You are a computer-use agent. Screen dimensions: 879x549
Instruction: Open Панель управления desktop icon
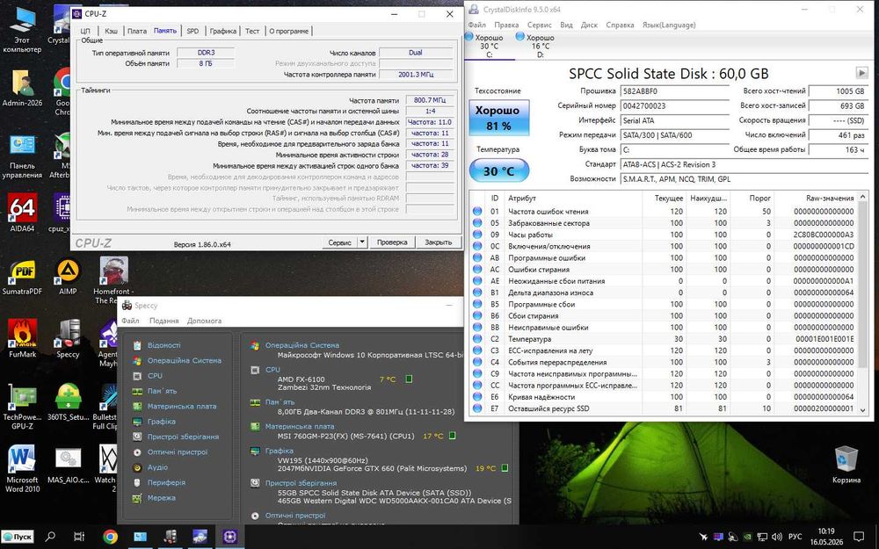[22, 155]
